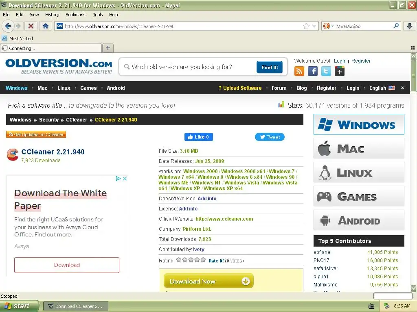
Task: Select the Connecting... browser tab
Action: point(51,48)
